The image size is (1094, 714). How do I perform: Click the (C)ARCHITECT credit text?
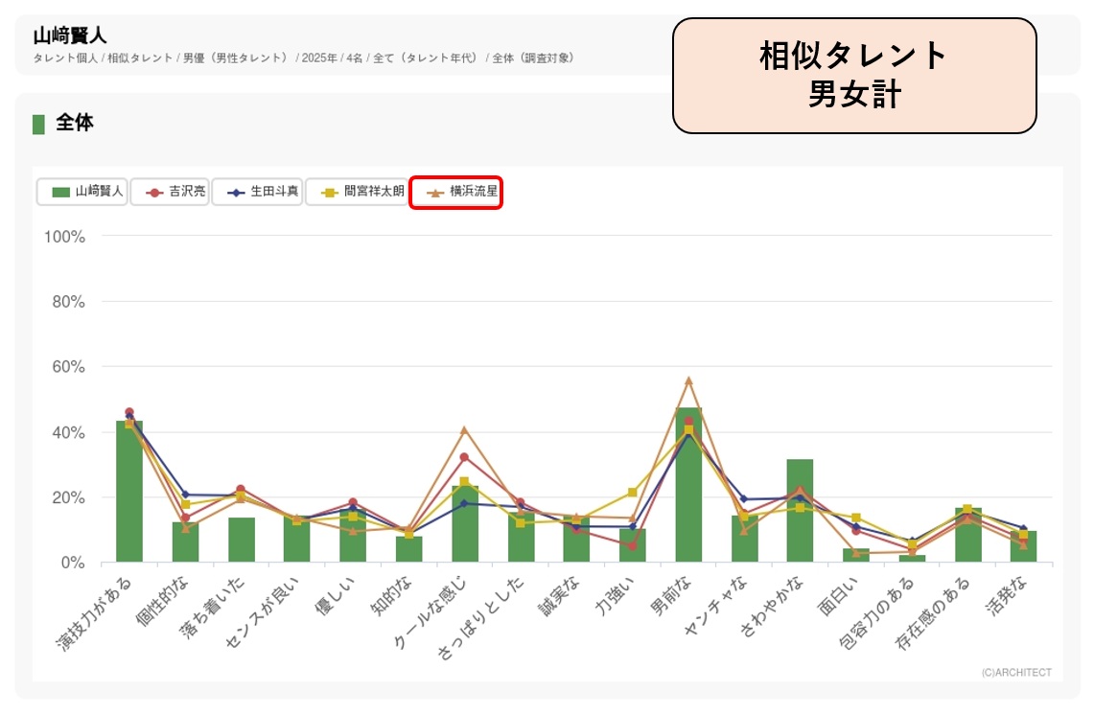click(1015, 673)
